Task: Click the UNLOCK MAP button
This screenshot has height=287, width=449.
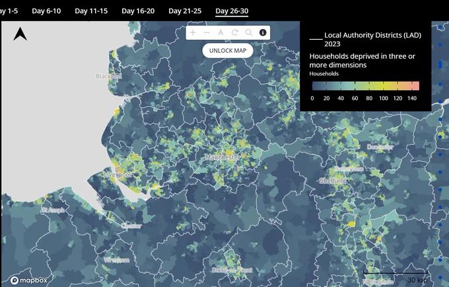Action: coord(228,51)
